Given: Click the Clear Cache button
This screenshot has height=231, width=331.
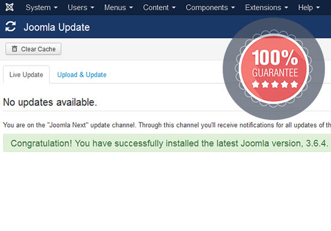Looking at the screenshot, I should (33, 49).
